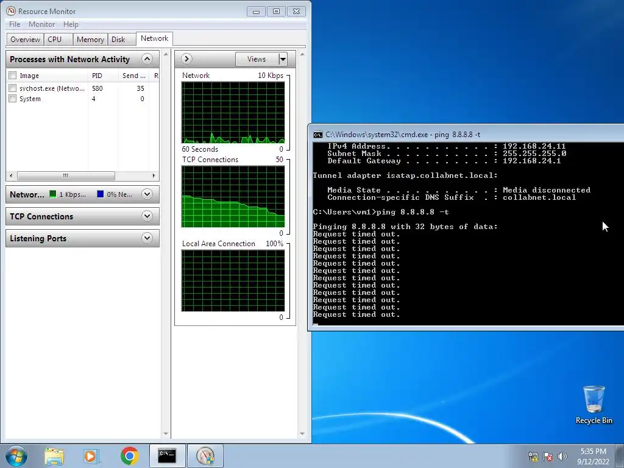Screen dimensions: 624x468
Task: Click the Views button
Action: 257,59
